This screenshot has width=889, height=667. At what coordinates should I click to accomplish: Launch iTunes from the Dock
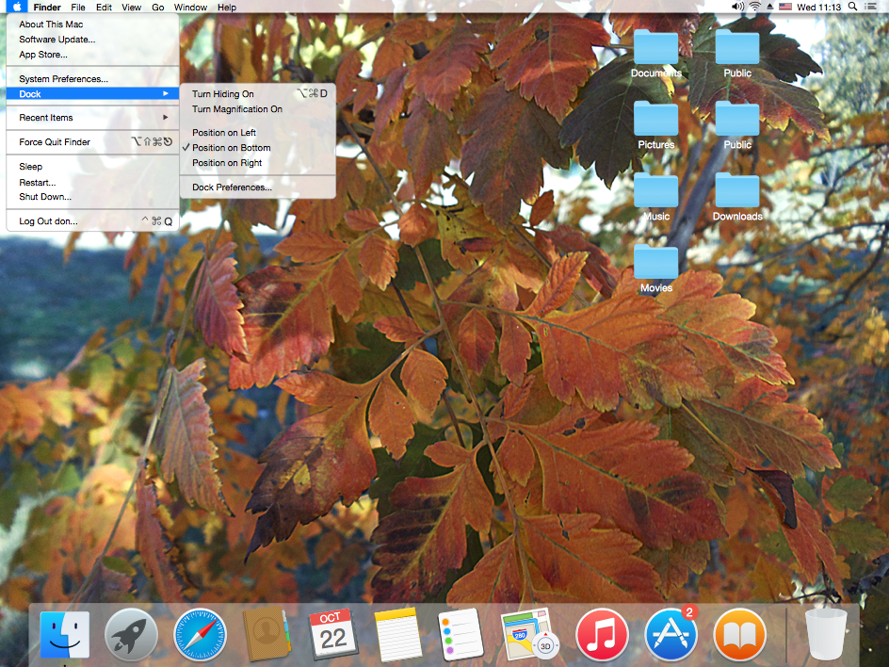(x=602, y=634)
